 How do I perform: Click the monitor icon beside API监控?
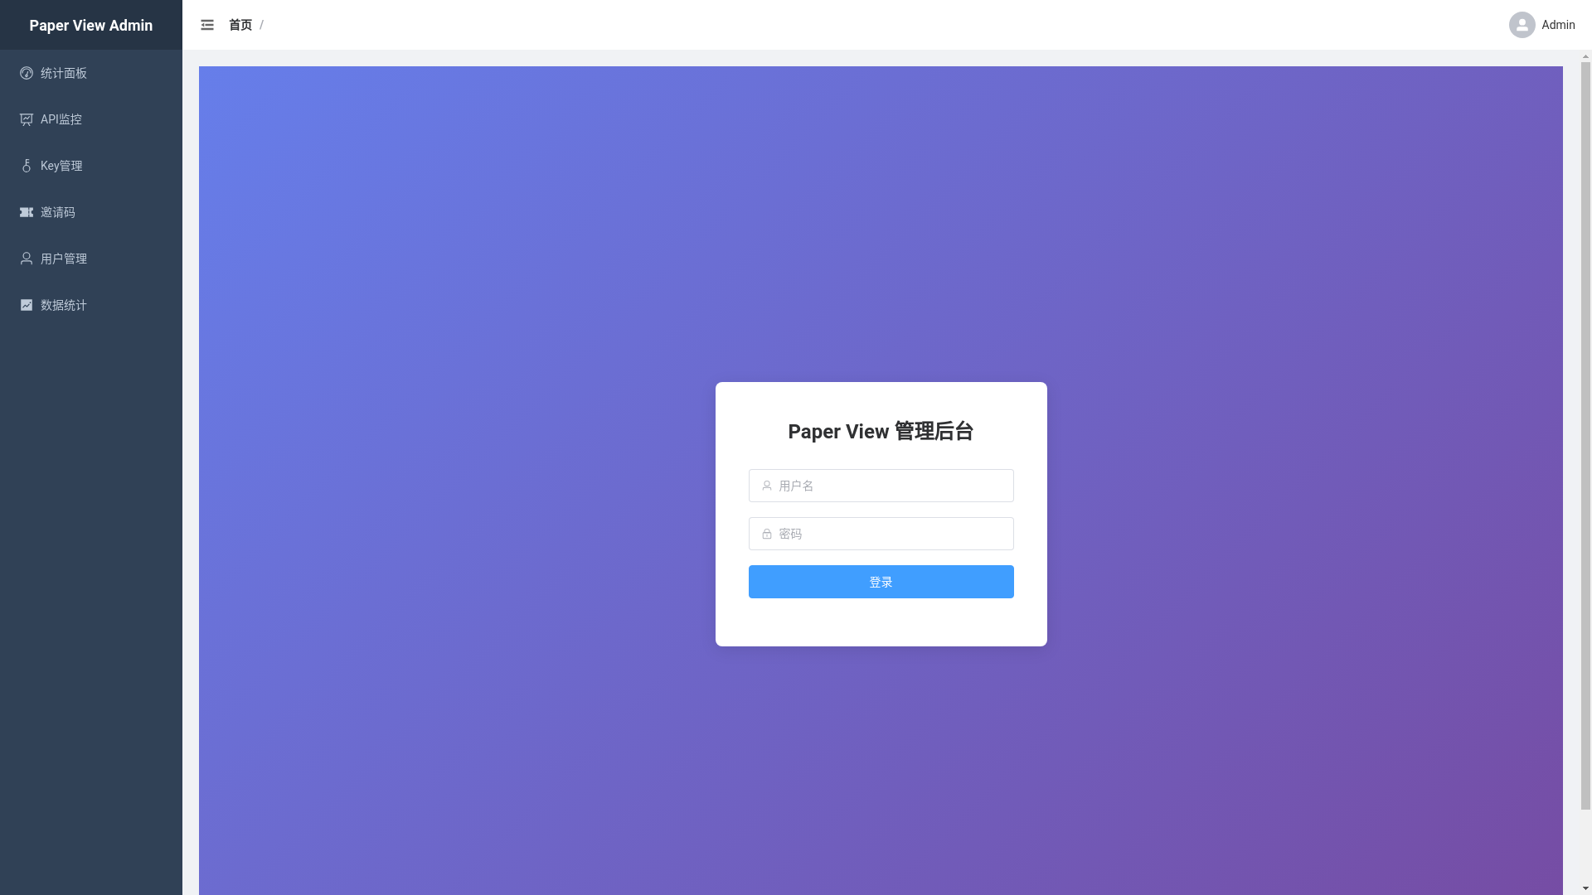click(27, 119)
